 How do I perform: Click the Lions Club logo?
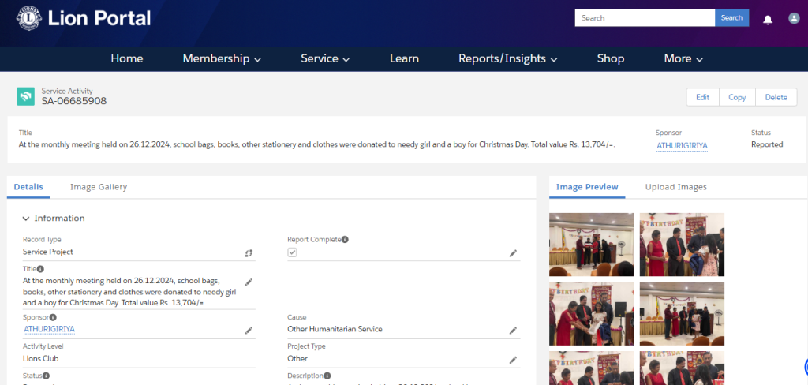[29, 19]
